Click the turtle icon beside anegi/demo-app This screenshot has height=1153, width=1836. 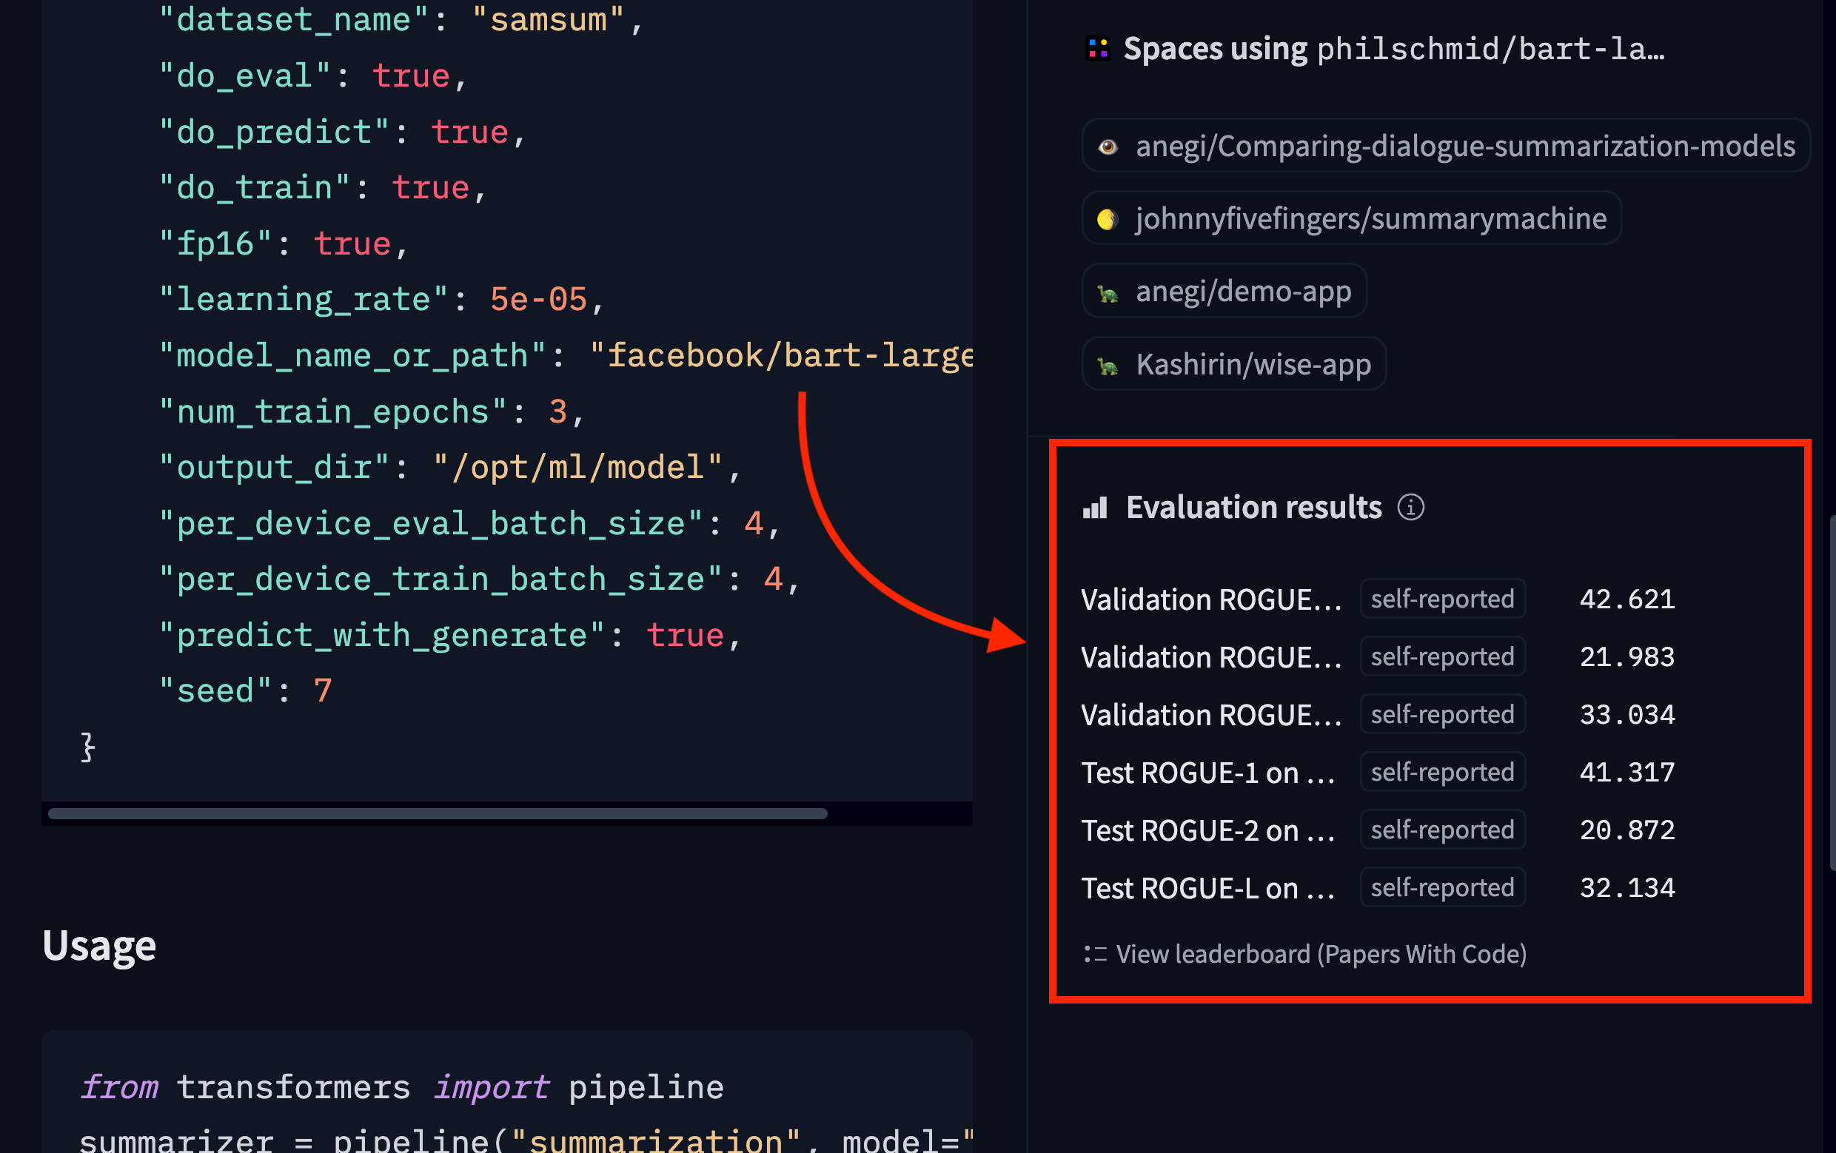pos(1108,292)
